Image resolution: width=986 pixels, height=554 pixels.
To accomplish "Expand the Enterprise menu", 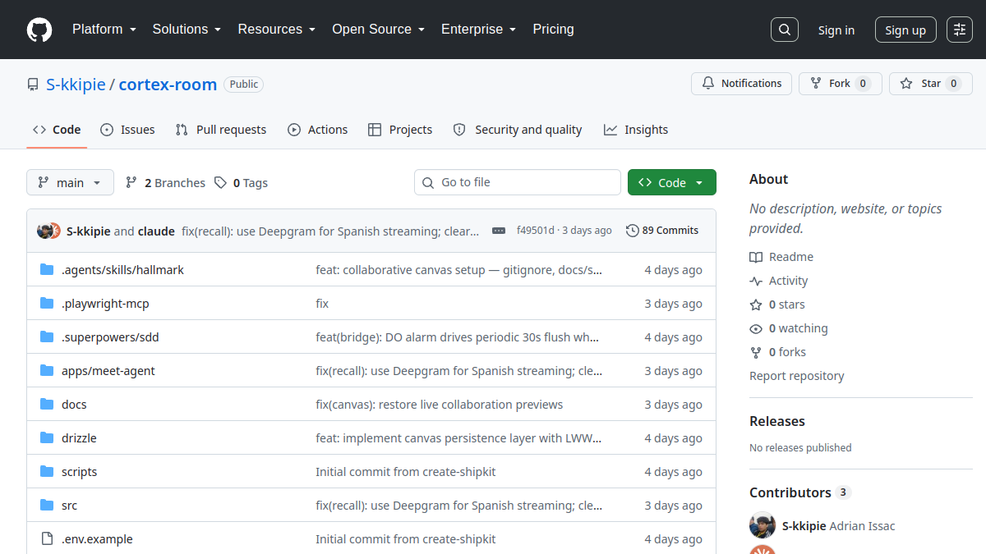I will [x=478, y=30].
